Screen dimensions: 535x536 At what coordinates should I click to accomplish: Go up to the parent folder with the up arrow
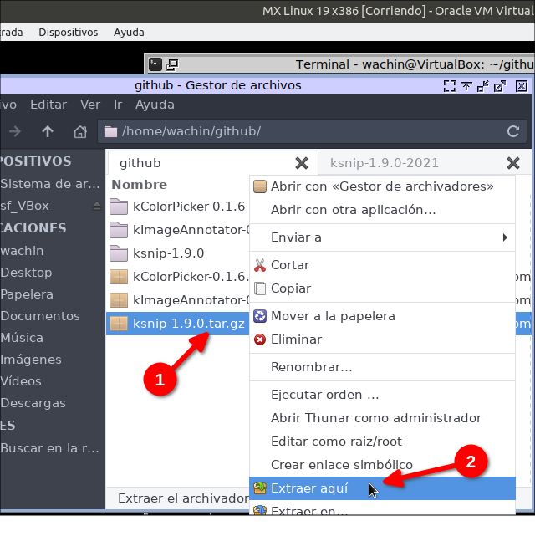[48, 131]
